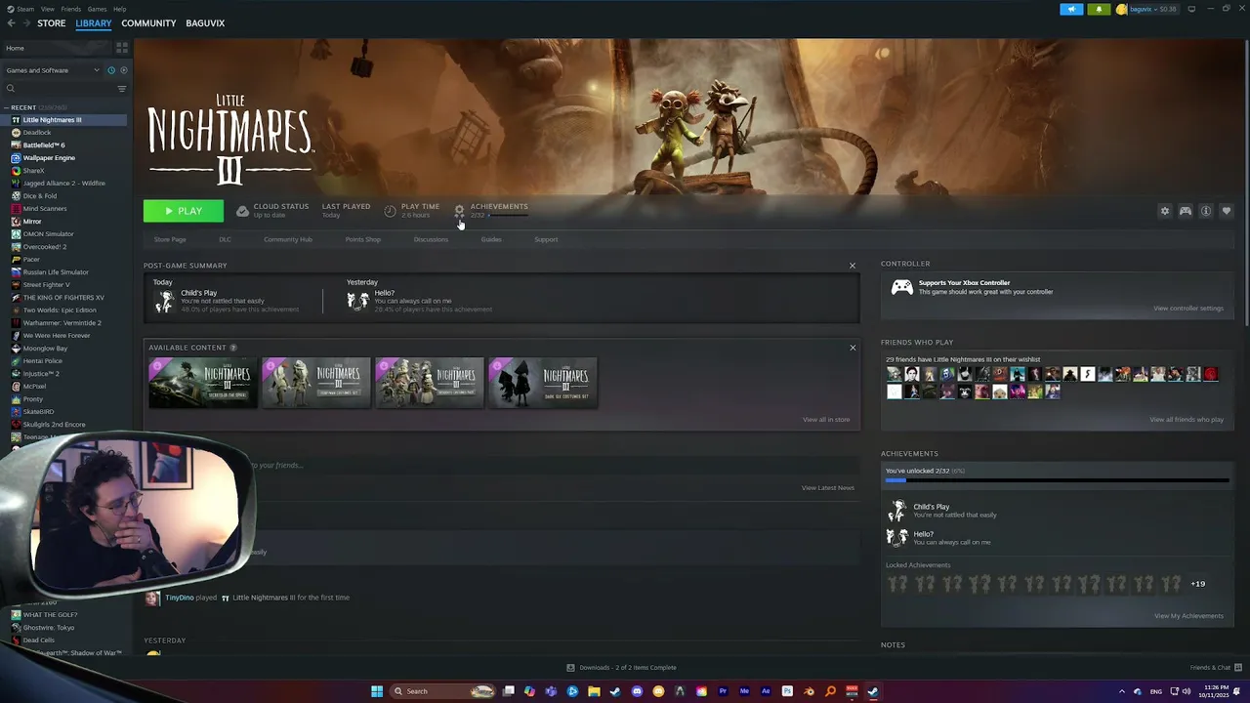Open the Windows Start button
1250x703 pixels.
(x=377, y=691)
